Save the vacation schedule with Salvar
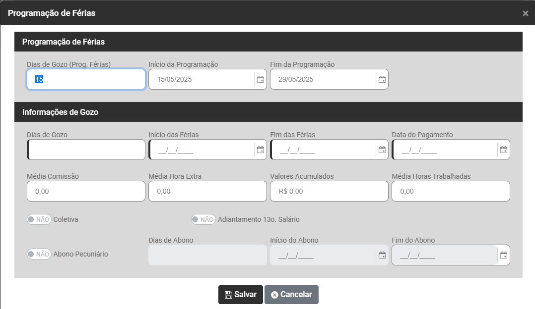The height and width of the screenshot is (309, 535). (241, 295)
